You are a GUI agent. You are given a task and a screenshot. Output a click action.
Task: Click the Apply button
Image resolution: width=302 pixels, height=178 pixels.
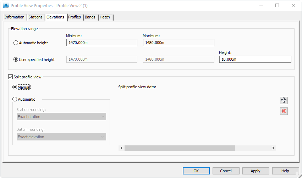(256, 171)
